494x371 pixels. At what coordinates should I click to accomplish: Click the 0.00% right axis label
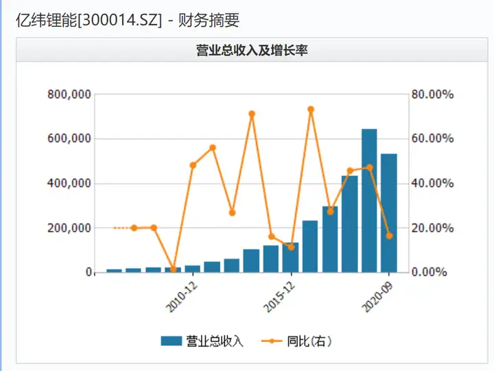tap(429, 272)
